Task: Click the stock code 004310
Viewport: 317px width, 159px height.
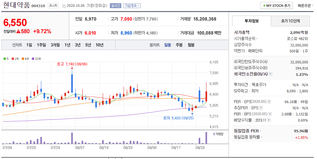Action: 38,6
